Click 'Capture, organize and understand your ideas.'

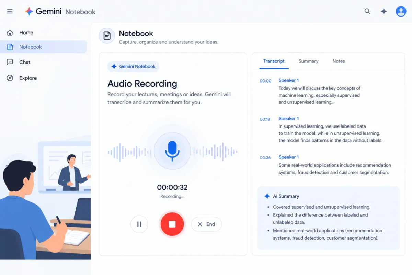click(169, 42)
